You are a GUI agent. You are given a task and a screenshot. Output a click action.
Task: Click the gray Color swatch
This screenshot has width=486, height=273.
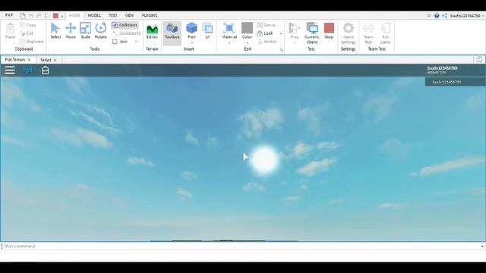(x=247, y=28)
